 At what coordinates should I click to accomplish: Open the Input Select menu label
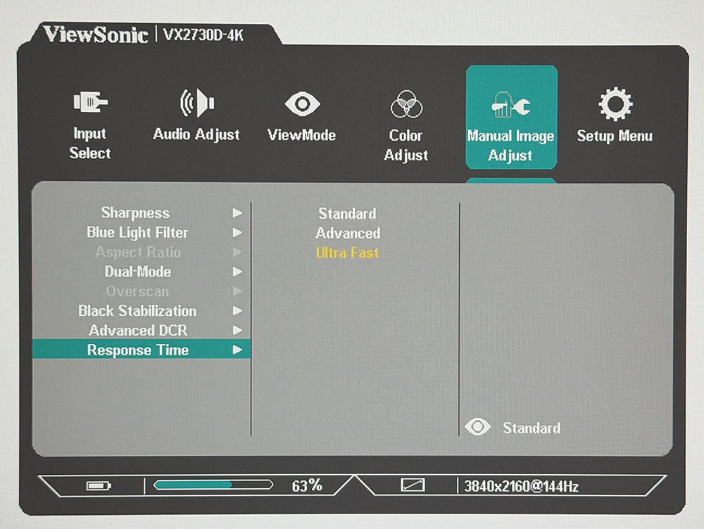[x=90, y=143]
